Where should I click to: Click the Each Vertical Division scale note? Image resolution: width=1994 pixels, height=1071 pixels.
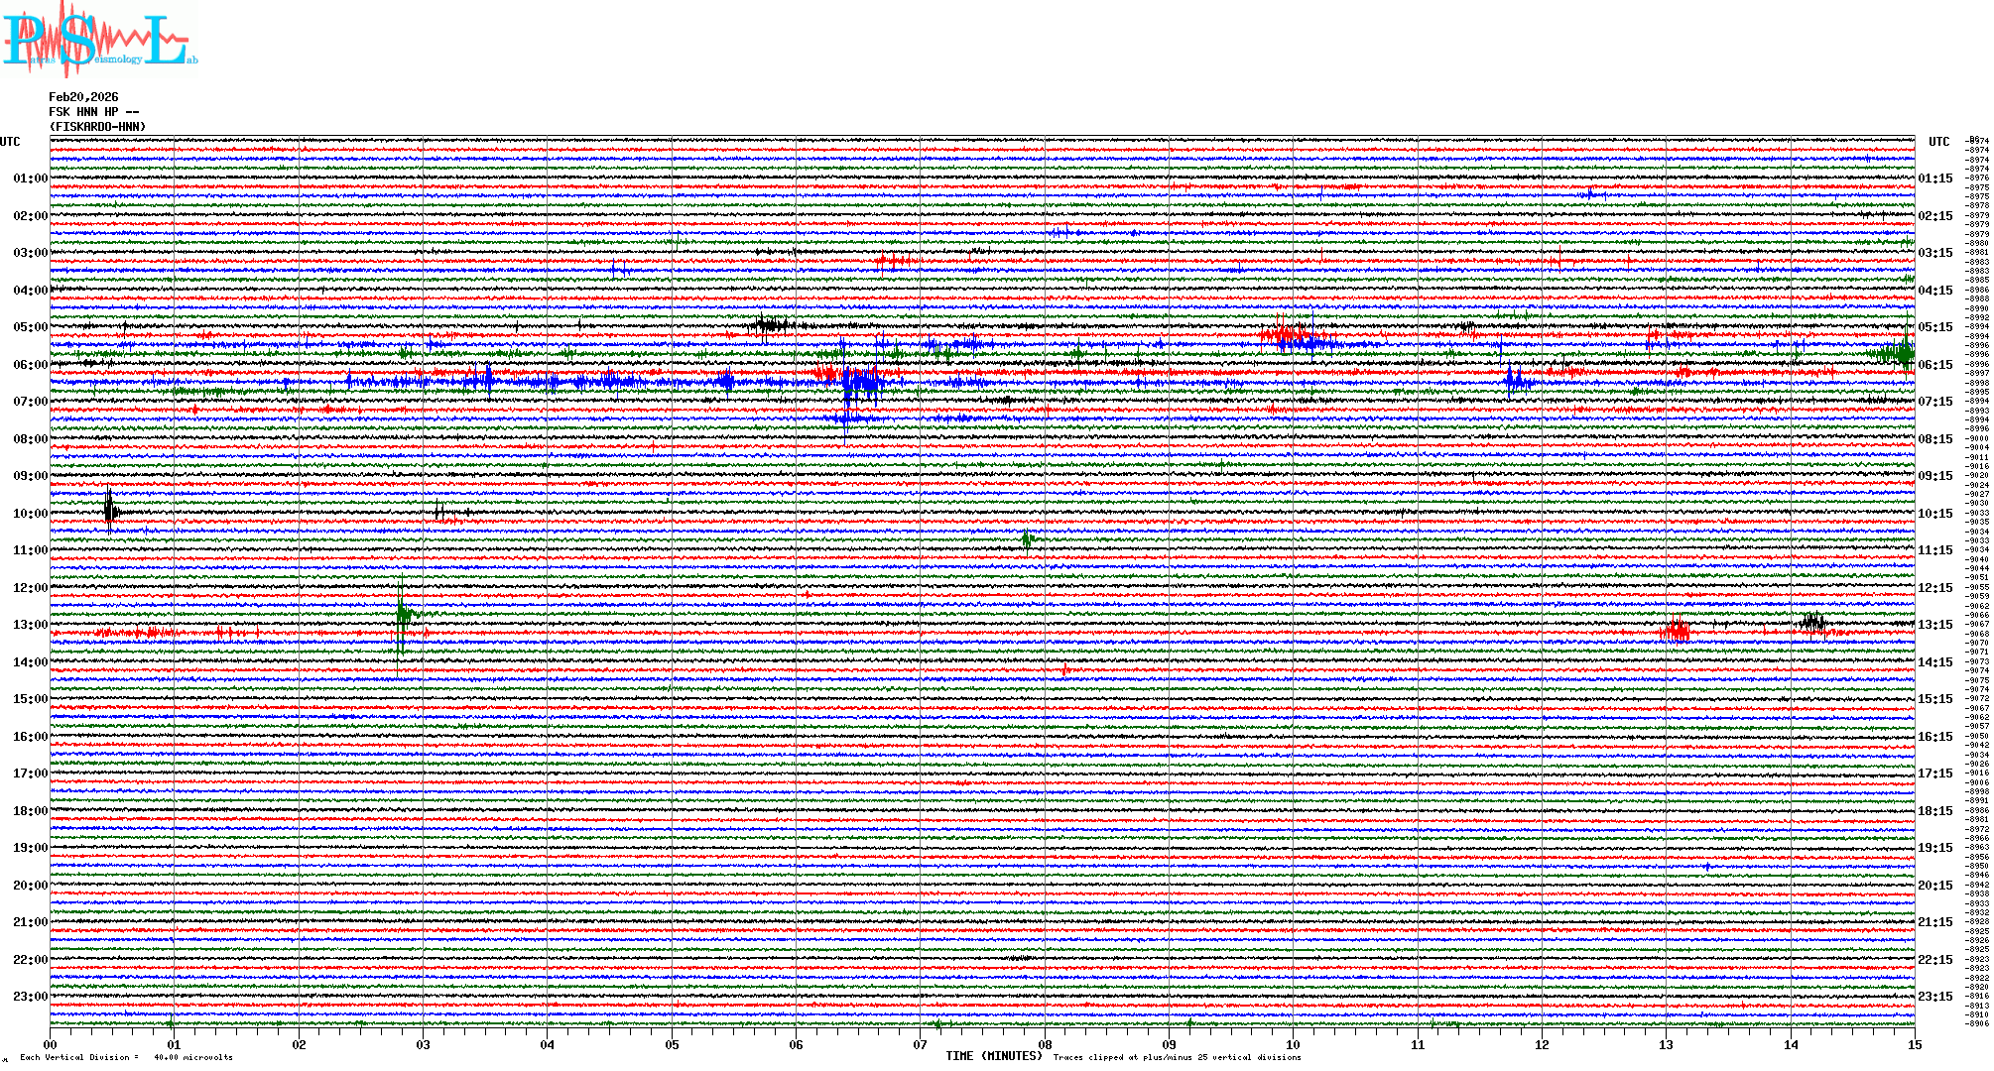[126, 1057]
